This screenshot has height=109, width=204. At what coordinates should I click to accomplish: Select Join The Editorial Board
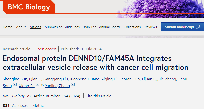coord(102,27)
